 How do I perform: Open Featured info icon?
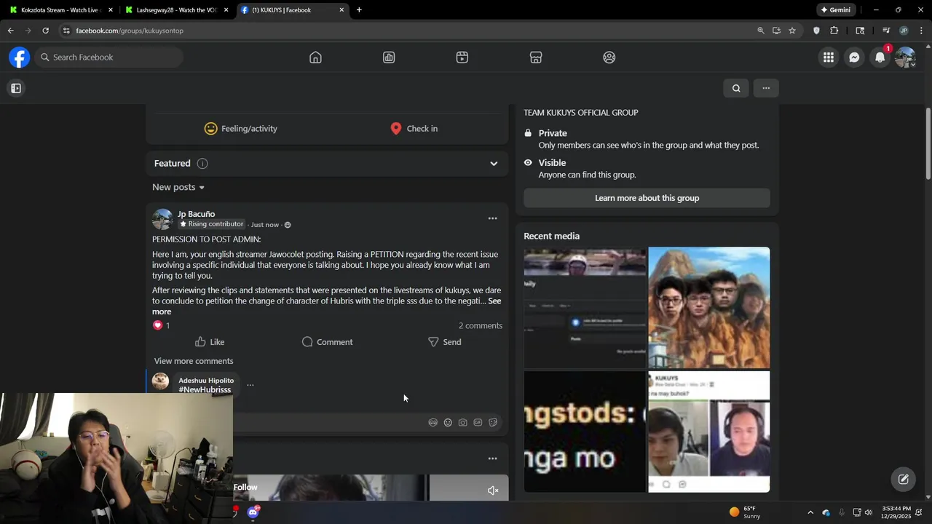202,164
